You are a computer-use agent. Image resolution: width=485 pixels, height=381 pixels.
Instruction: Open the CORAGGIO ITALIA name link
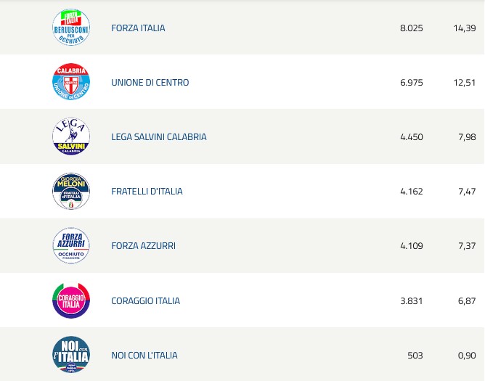click(145, 301)
